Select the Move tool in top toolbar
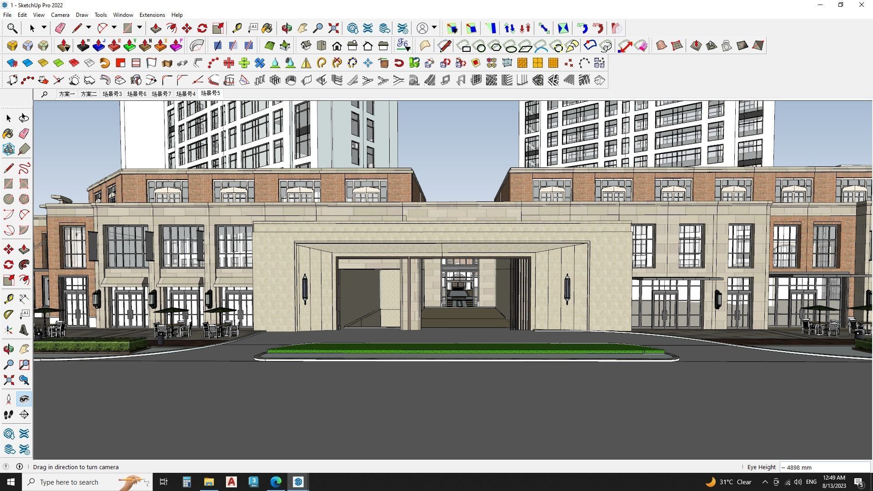Viewport: 873px width, 491px height. 187,28
